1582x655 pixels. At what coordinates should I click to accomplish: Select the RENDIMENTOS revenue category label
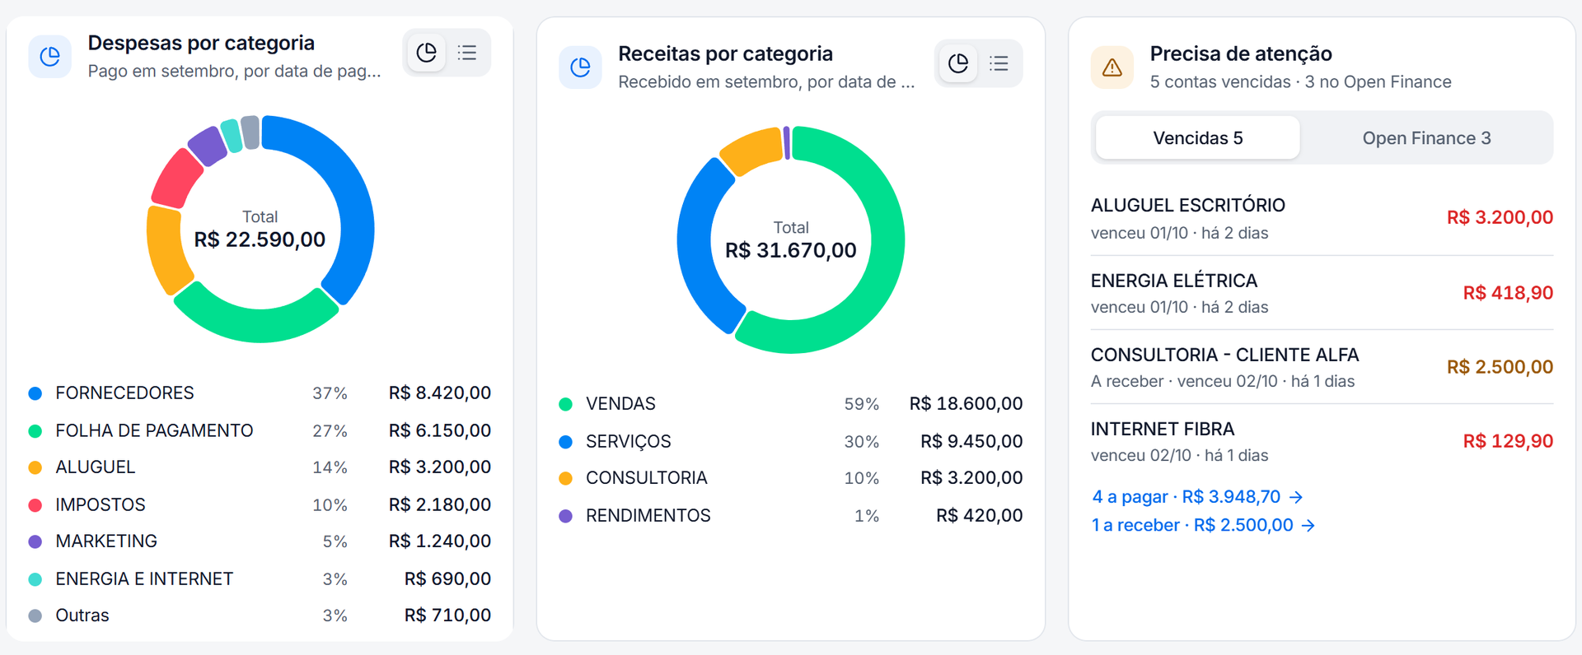(x=648, y=516)
